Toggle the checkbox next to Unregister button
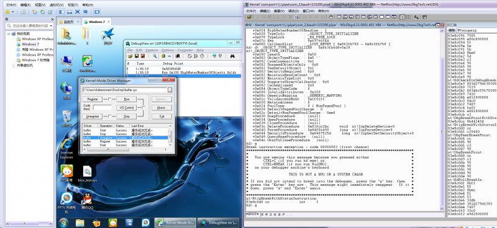Screen dimensions: 497x228 click(109, 116)
